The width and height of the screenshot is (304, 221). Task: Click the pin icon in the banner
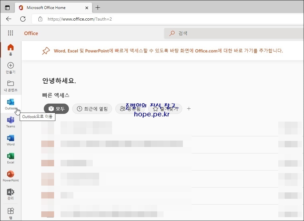(46, 51)
